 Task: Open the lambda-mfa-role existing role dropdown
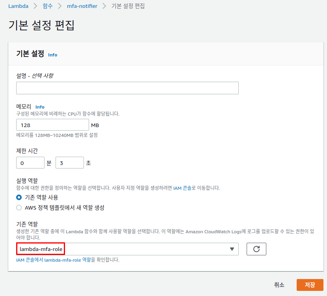click(x=127, y=249)
